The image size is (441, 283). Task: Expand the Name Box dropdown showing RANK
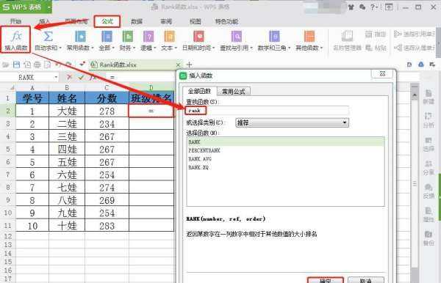[56, 77]
